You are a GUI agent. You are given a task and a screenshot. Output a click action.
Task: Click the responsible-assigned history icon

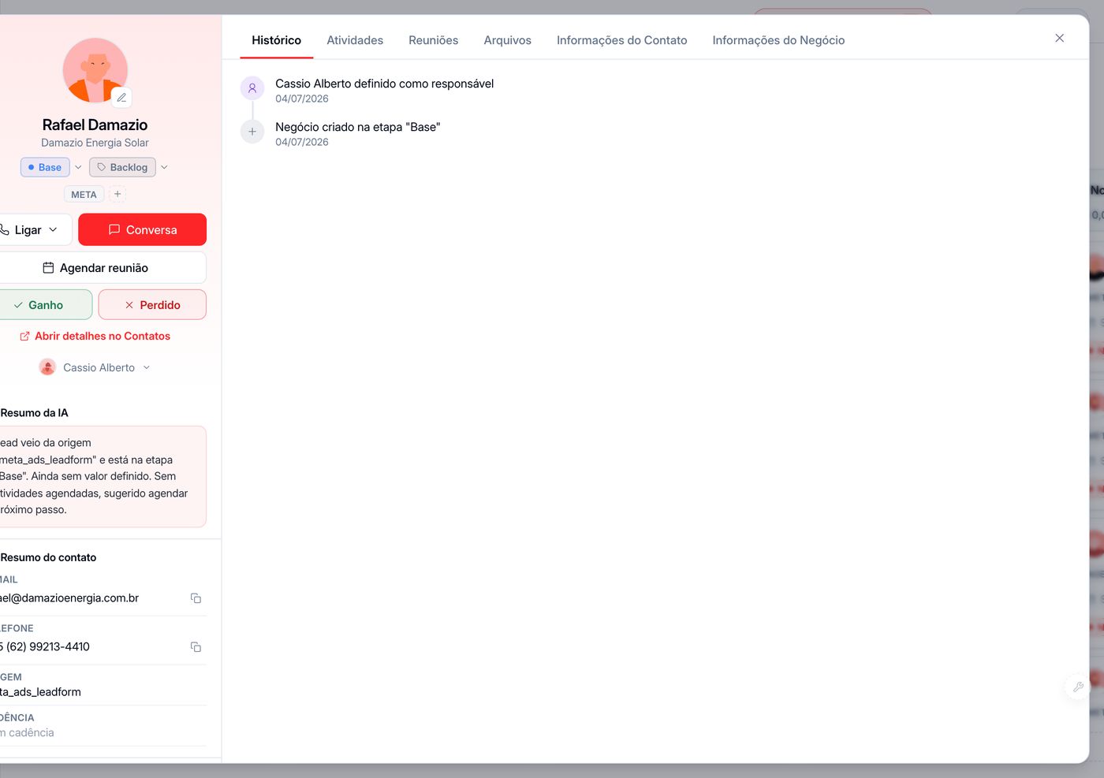pos(252,88)
